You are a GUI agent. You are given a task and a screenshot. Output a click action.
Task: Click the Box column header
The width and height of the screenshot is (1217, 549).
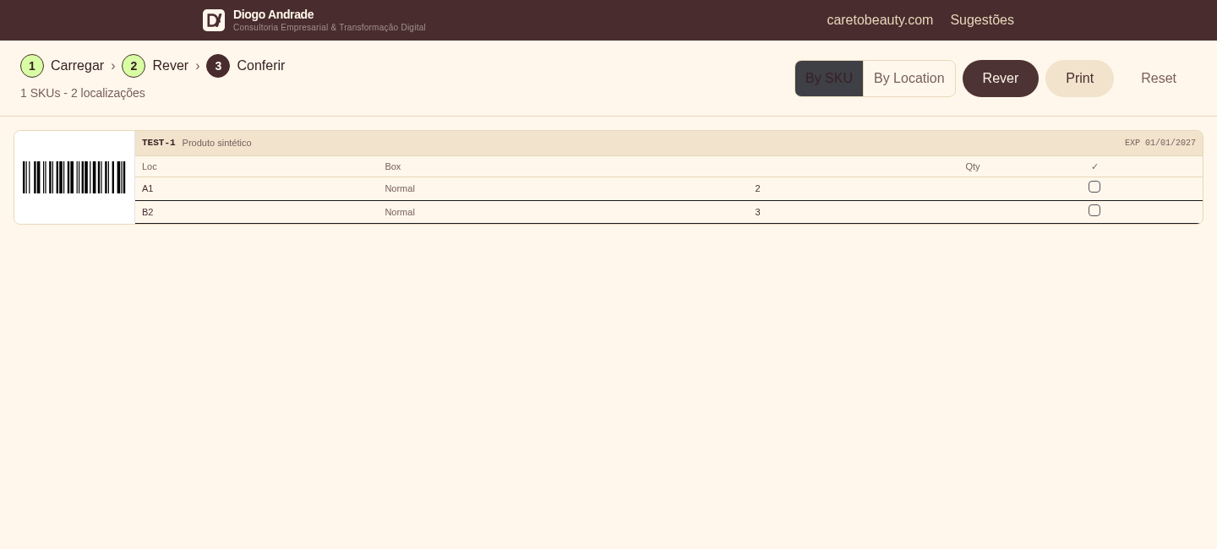tap(393, 166)
